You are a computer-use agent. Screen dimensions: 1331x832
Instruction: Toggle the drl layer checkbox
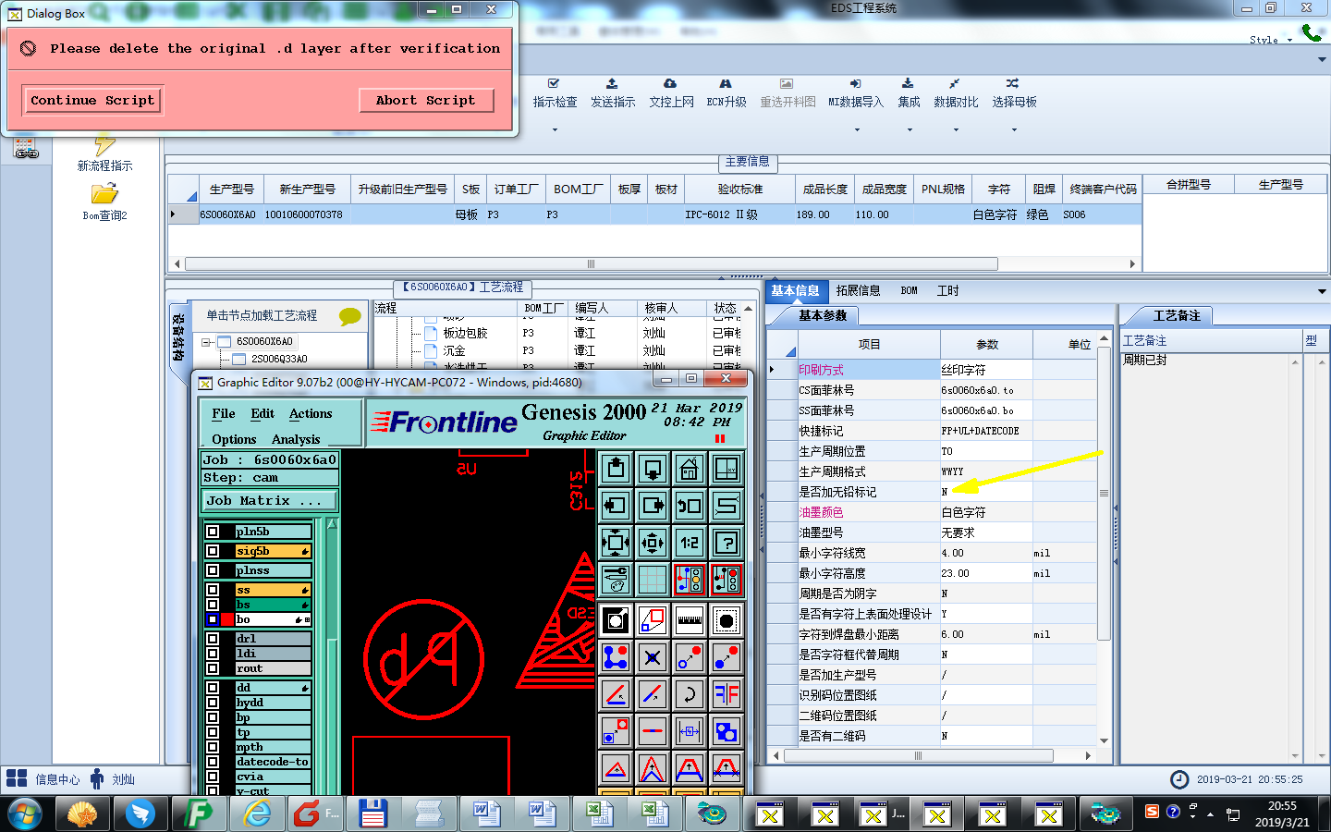[213, 639]
